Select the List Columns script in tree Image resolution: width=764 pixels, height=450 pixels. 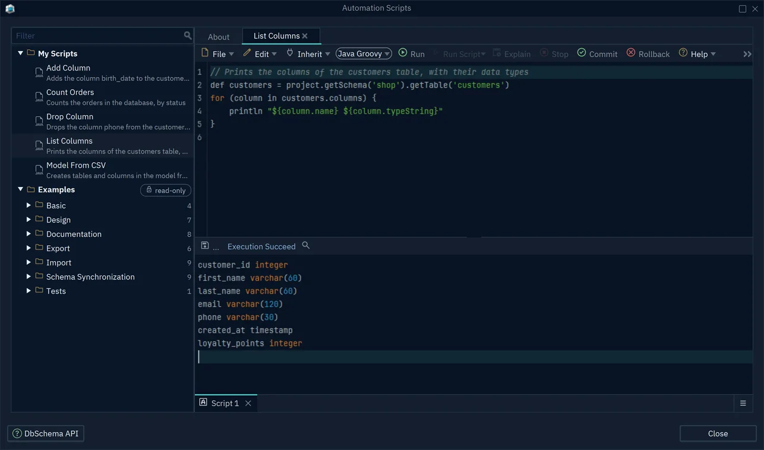(x=102, y=145)
